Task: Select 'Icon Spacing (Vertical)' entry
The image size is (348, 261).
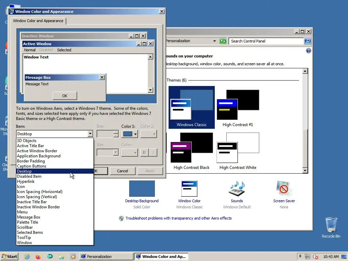Action: [55, 197]
